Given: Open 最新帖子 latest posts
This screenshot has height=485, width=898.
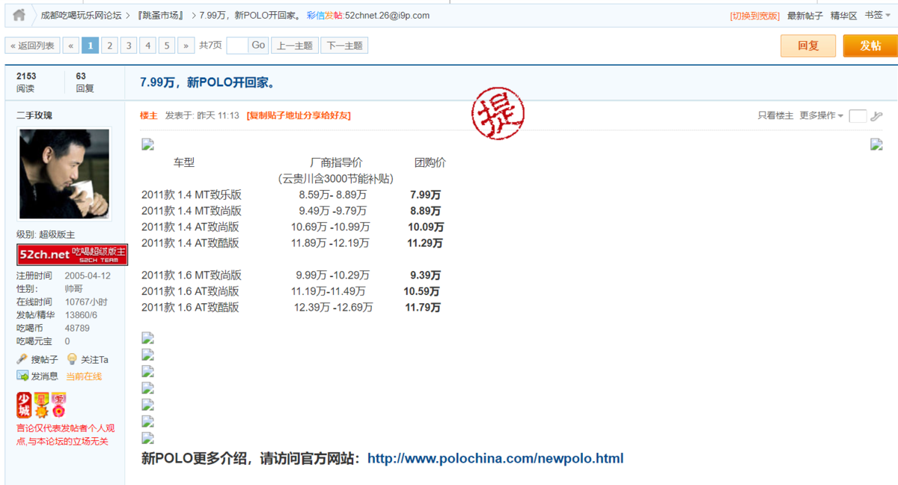Looking at the screenshot, I should (805, 15).
